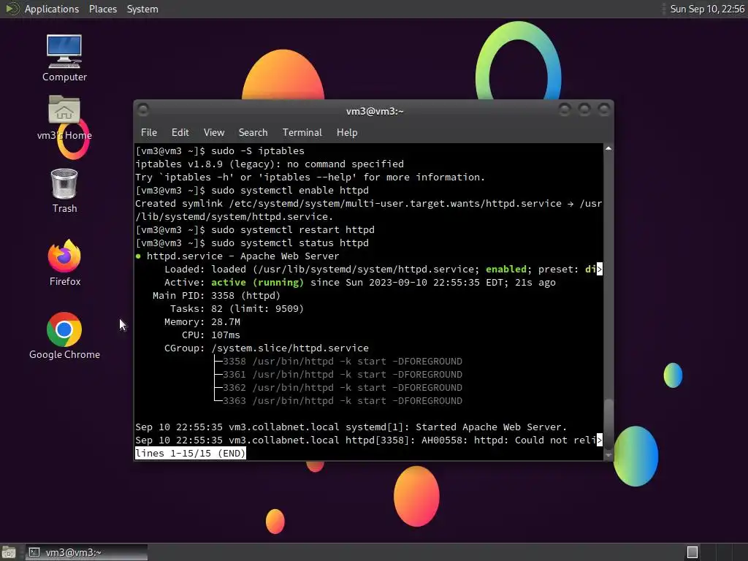Viewport: 748px width, 561px height.
Task: Click the vm3@vm3:~ window title bar
Action: pyautogui.click(x=375, y=111)
